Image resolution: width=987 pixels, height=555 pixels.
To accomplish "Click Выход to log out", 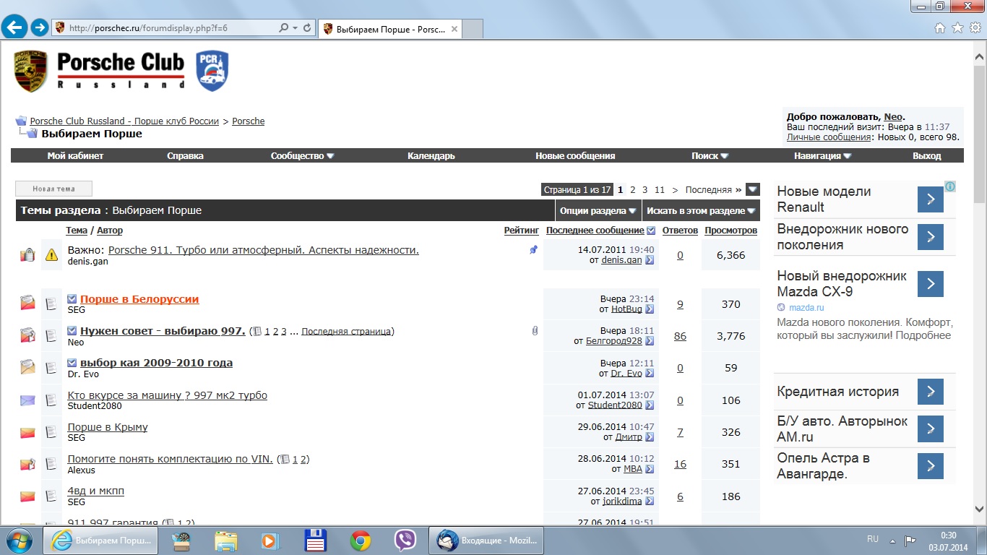I will [927, 156].
